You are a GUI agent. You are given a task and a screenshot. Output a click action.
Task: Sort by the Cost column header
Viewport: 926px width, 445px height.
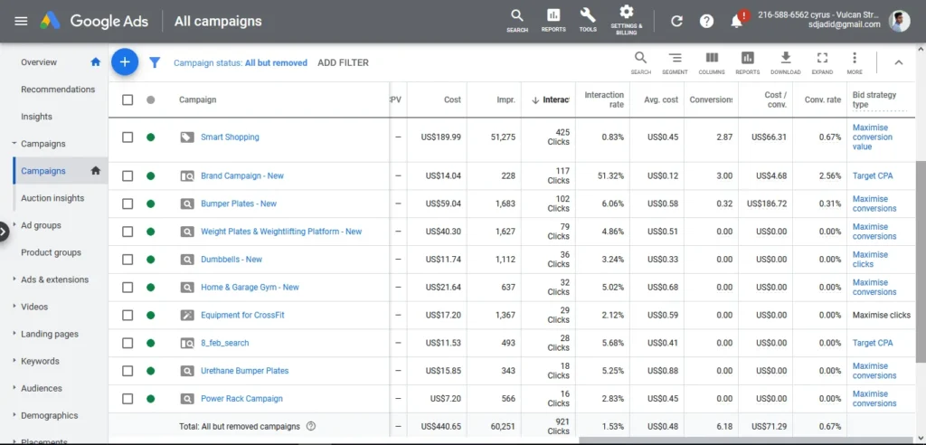[x=452, y=99]
